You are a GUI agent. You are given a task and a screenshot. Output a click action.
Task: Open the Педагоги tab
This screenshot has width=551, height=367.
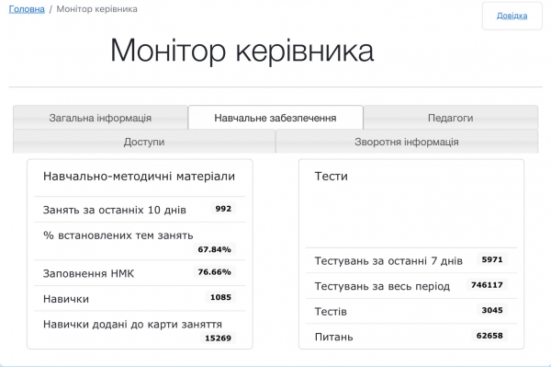(451, 118)
